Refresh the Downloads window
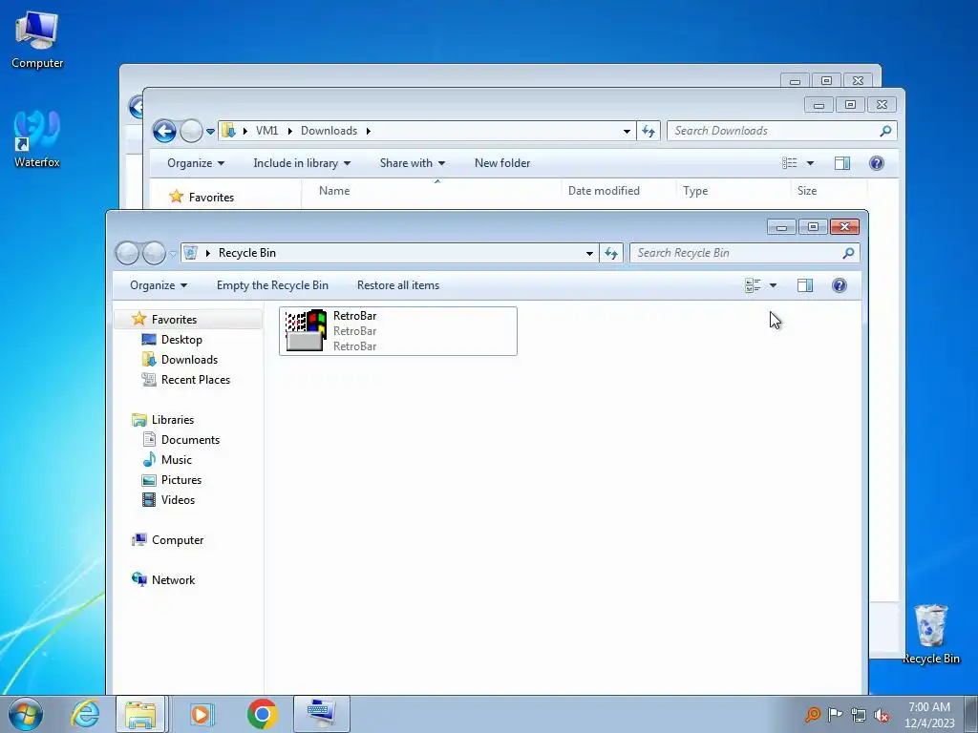The image size is (978, 733). tap(648, 131)
